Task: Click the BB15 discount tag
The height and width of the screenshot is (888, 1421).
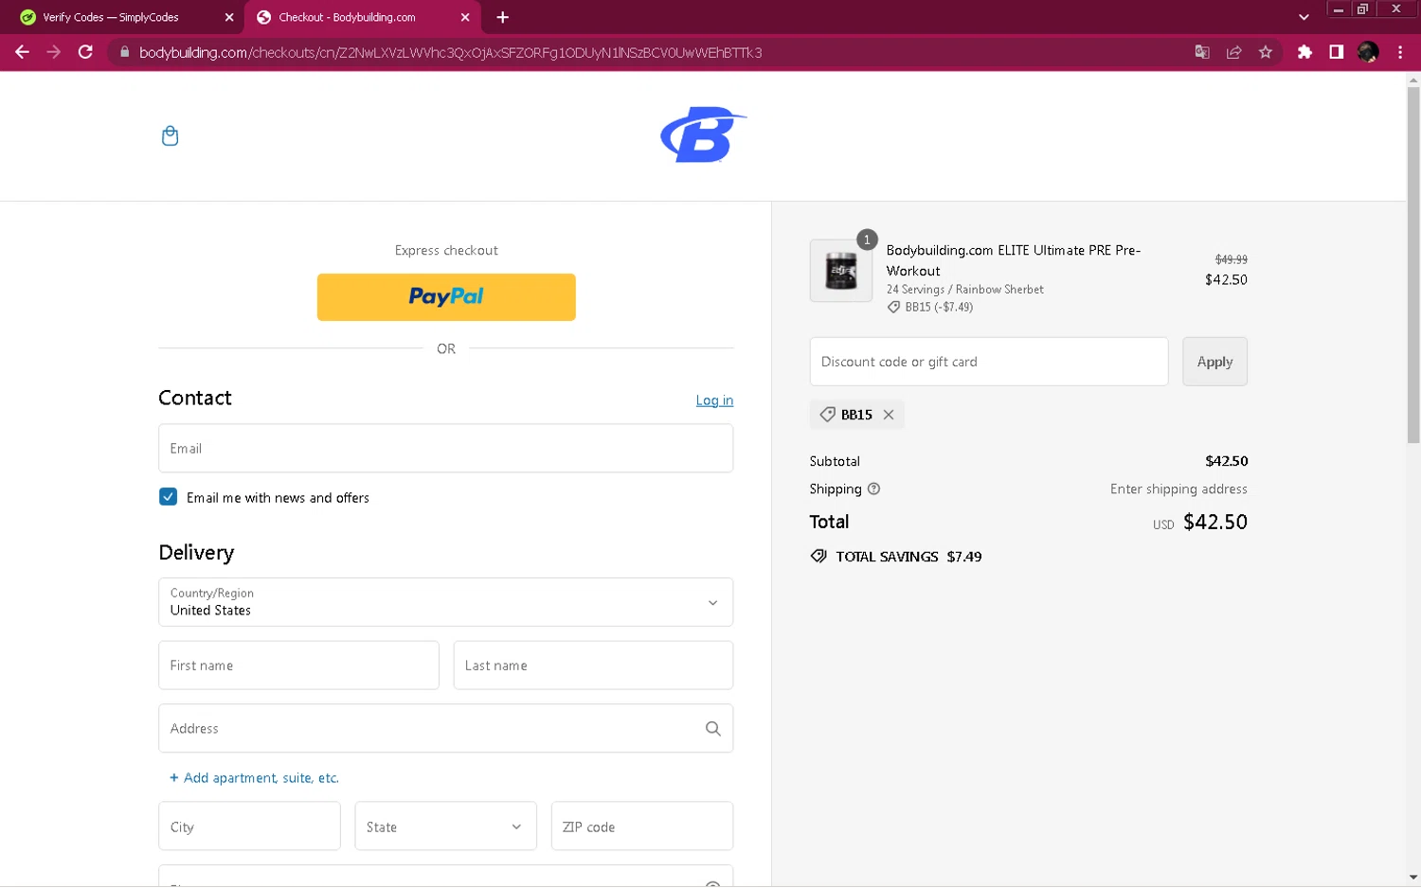Action: 856,415
